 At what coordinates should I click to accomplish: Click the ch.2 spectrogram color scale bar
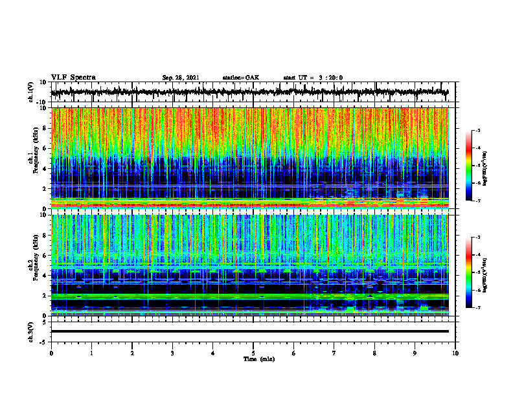[468, 272]
